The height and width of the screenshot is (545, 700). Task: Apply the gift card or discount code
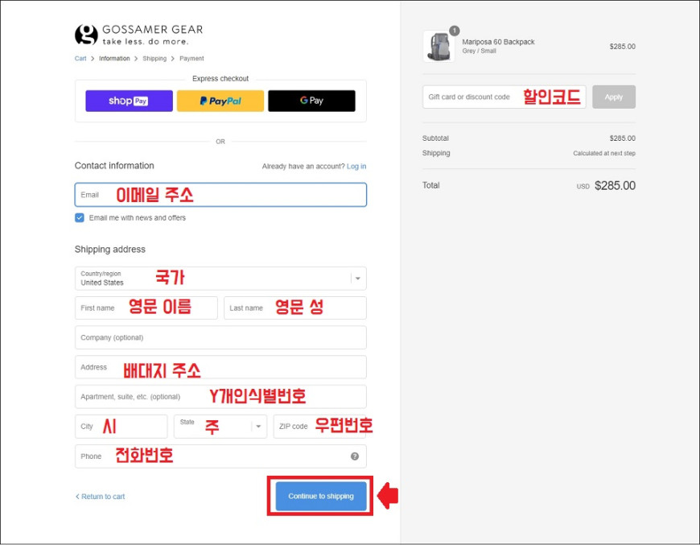tap(614, 97)
